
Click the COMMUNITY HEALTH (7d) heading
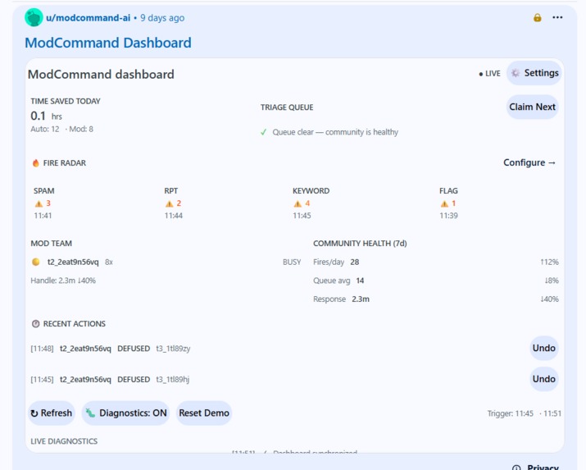(x=360, y=244)
